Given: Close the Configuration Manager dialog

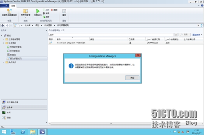Looking at the screenshot, I should [x=138, y=55].
